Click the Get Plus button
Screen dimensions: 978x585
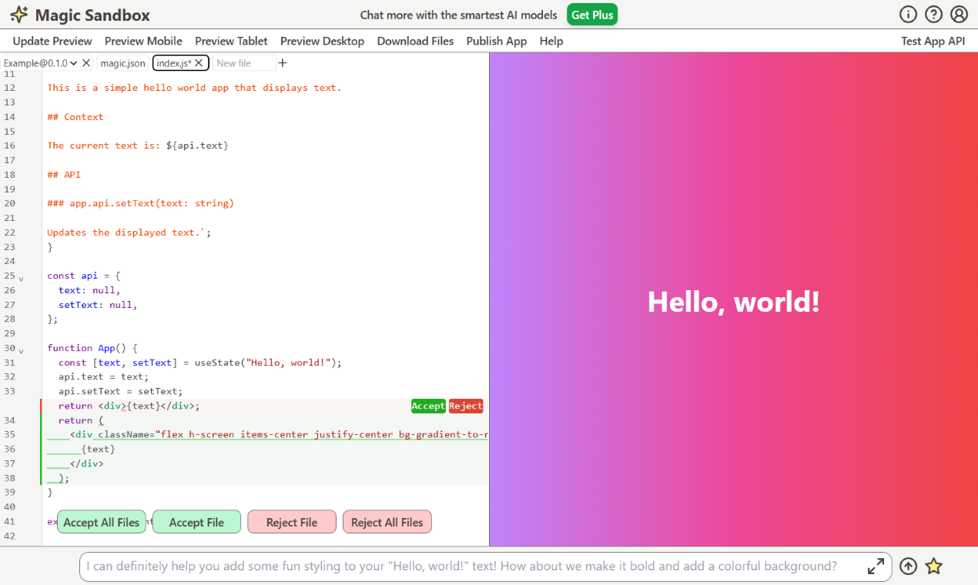pyautogui.click(x=592, y=15)
